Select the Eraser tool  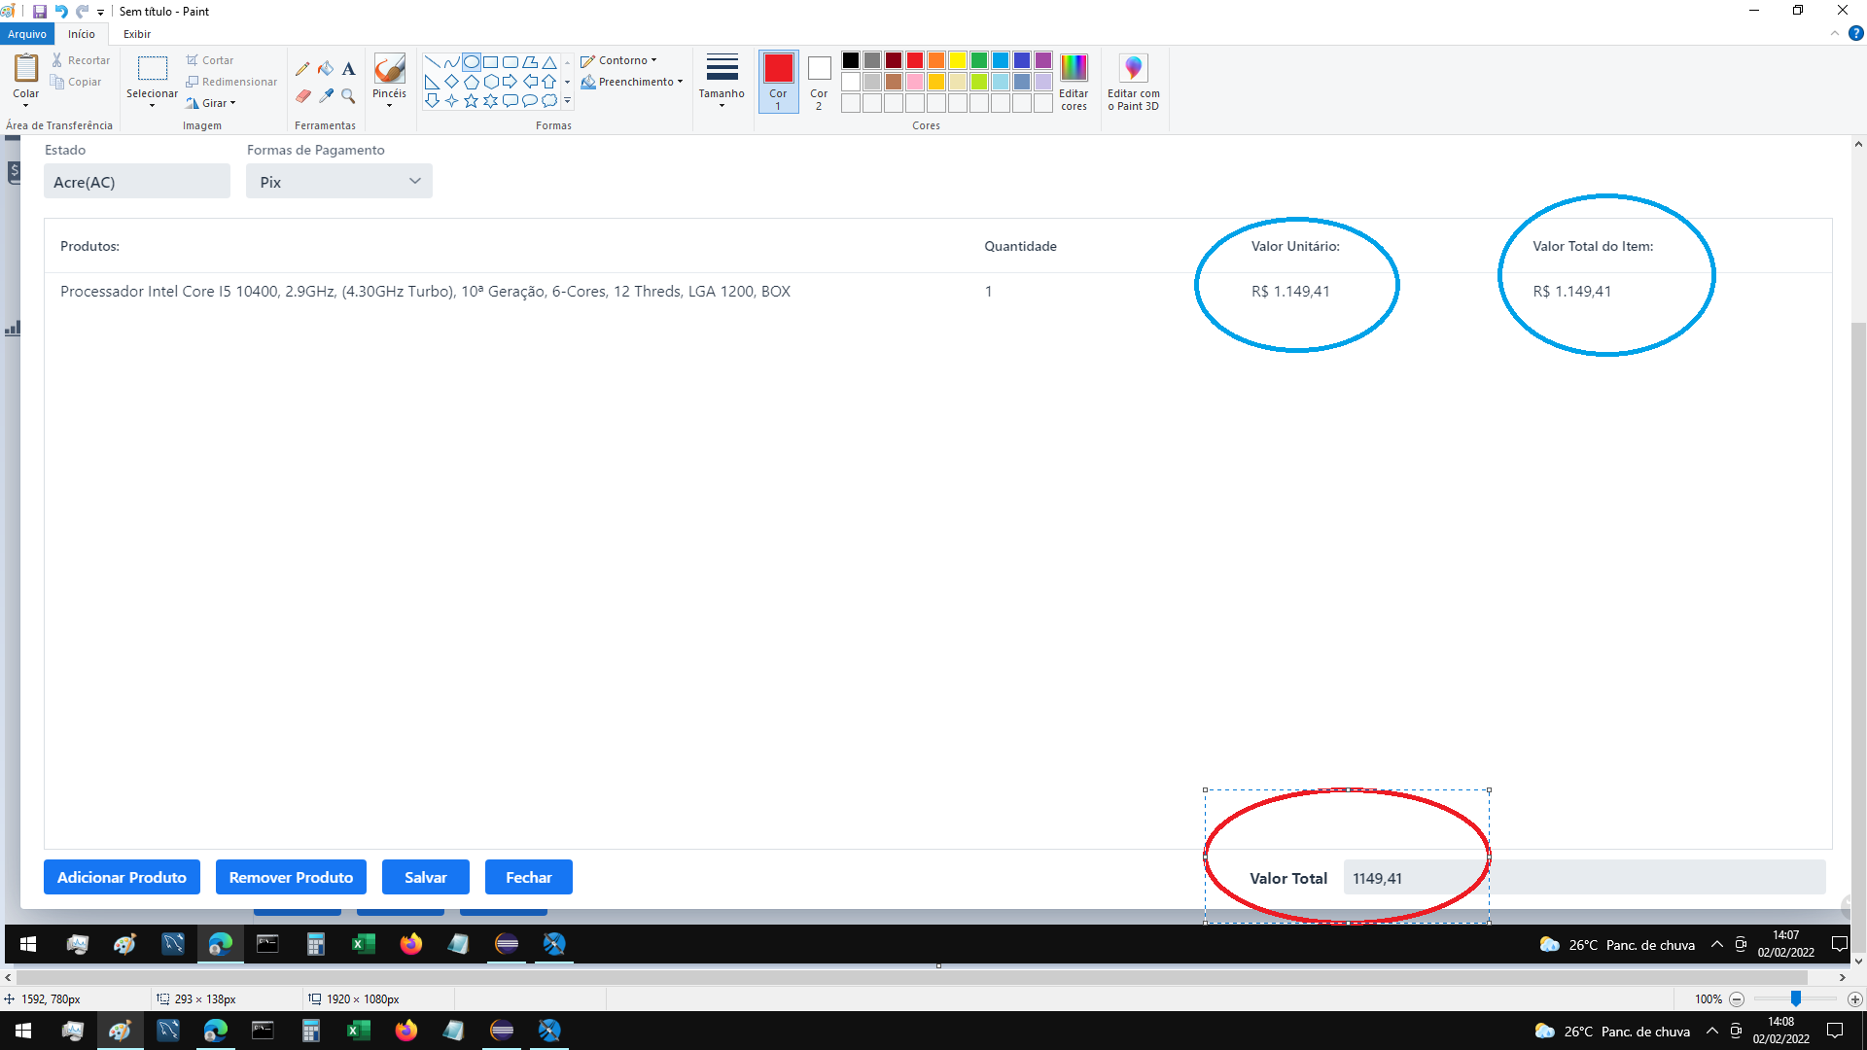point(302,96)
